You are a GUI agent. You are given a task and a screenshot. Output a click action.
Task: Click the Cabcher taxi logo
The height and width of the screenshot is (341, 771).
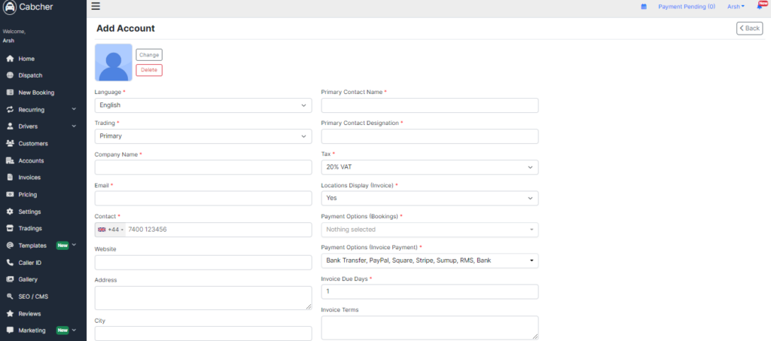point(10,7)
